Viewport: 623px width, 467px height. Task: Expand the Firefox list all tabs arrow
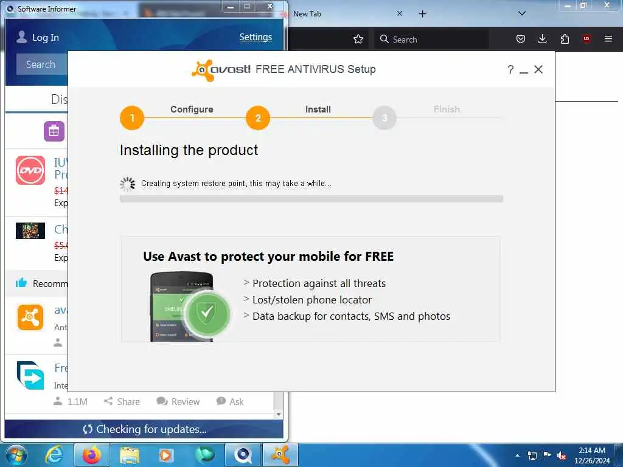(x=522, y=13)
